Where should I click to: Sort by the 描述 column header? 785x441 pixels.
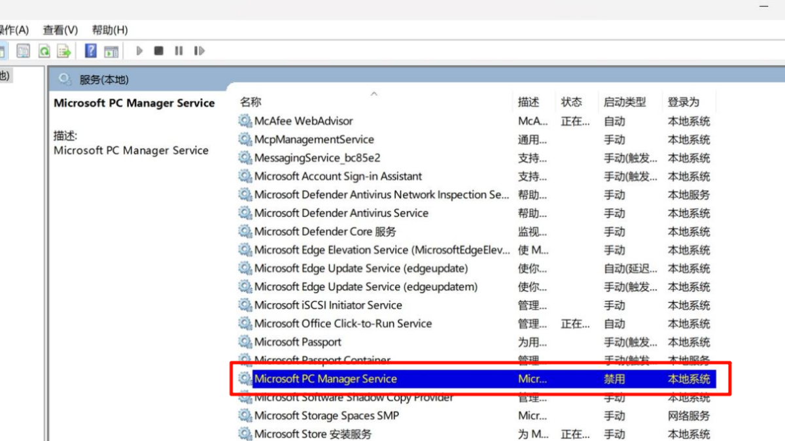pos(529,102)
